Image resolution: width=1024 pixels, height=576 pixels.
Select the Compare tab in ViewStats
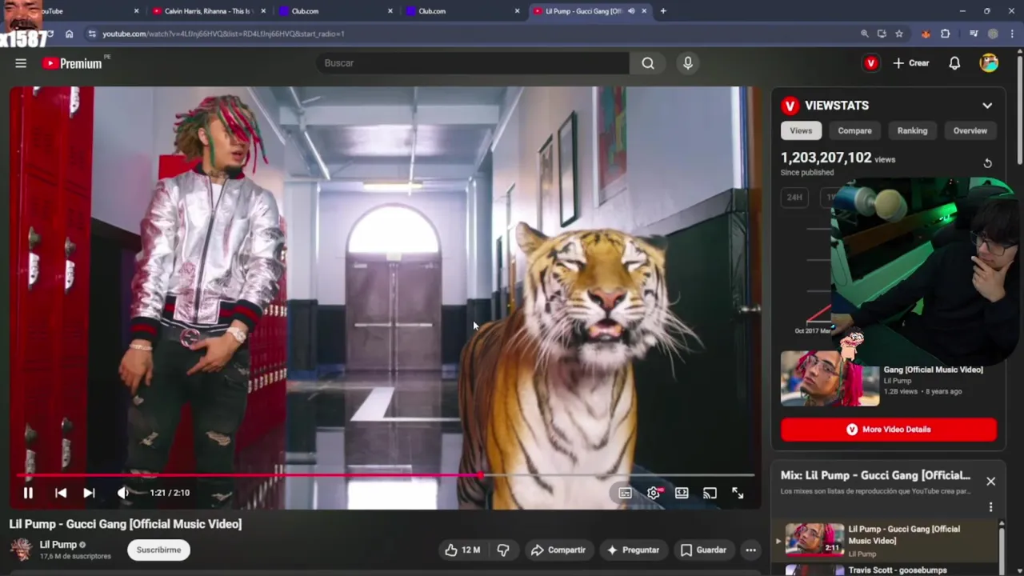[854, 130]
